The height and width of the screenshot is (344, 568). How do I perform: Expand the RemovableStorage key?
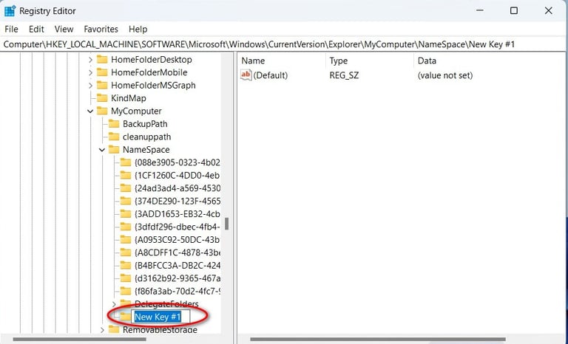pos(102,330)
